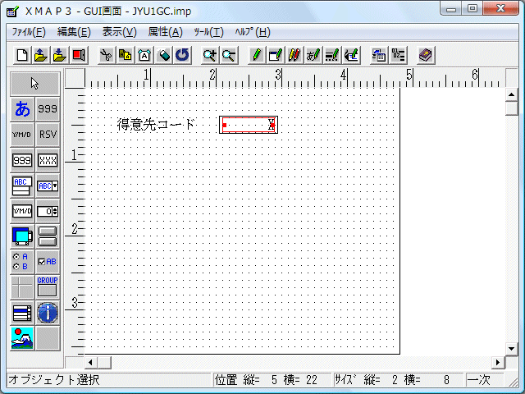Viewport: 525px width, 394px height.
Task: Click the vertical scrollbar down arrow
Action: click(x=511, y=348)
